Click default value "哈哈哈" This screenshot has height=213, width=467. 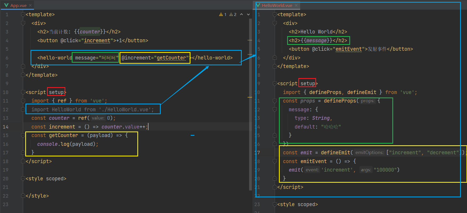[x=331, y=127]
